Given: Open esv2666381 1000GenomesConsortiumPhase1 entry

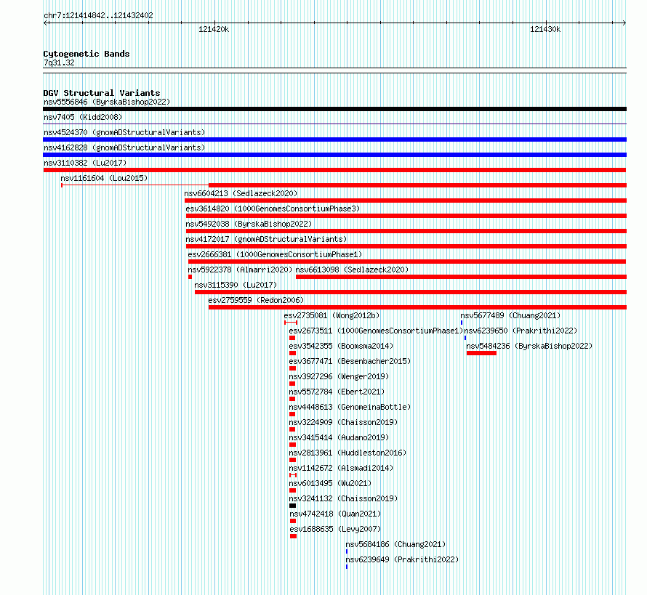Looking at the screenshot, I should click(x=275, y=254).
